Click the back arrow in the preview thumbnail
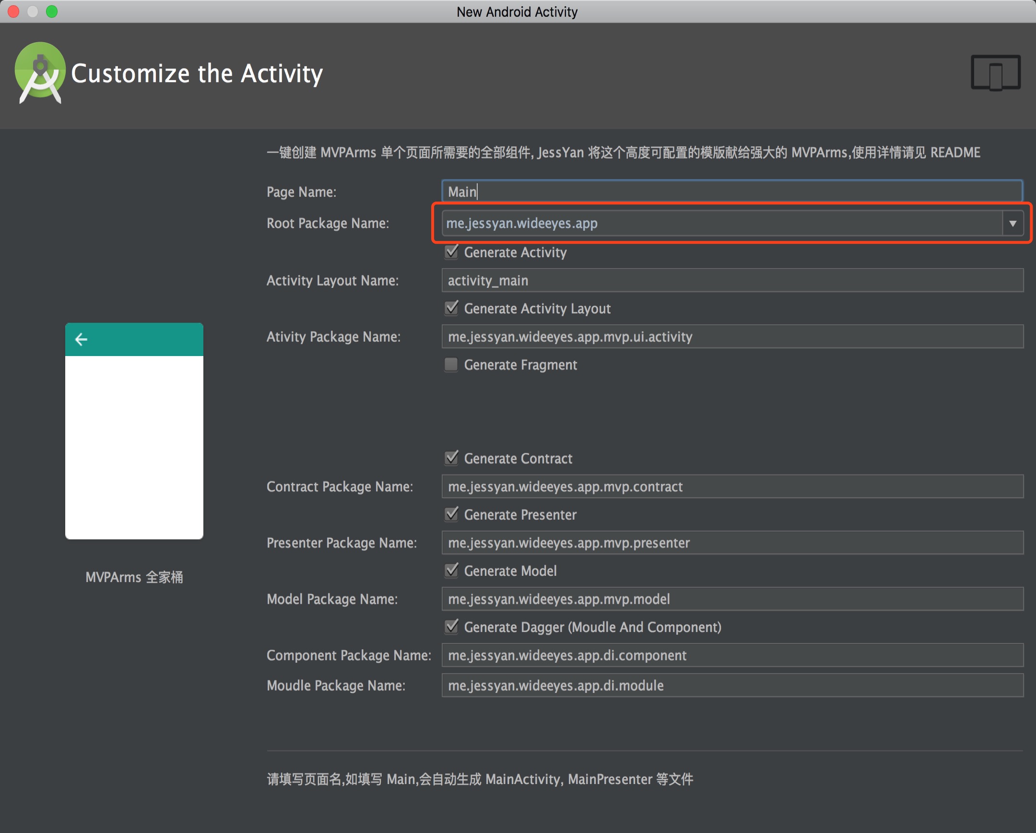1036x833 pixels. (x=81, y=339)
